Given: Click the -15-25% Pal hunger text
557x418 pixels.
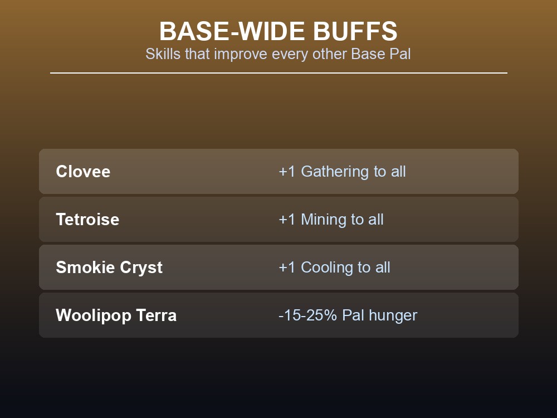Looking at the screenshot, I should pos(348,315).
